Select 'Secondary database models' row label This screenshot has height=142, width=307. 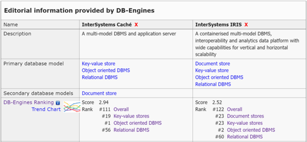pyautogui.click(x=38, y=93)
